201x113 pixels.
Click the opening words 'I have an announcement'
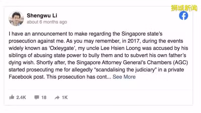pyautogui.click(x=38, y=34)
